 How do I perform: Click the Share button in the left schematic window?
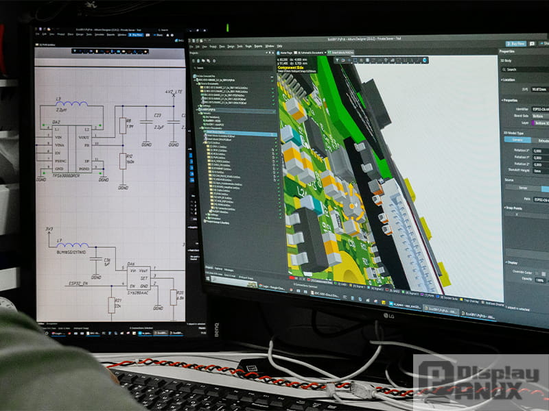[x=159, y=35]
